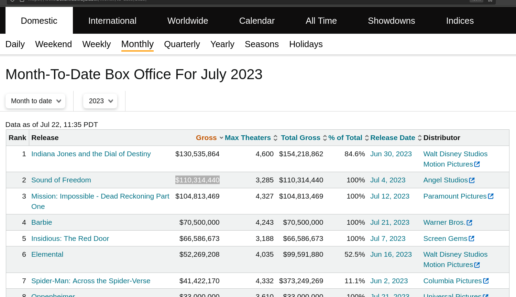The height and width of the screenshot is (297, 516).
Task: Open the Screen Gems distributor link
Action: 446,238
